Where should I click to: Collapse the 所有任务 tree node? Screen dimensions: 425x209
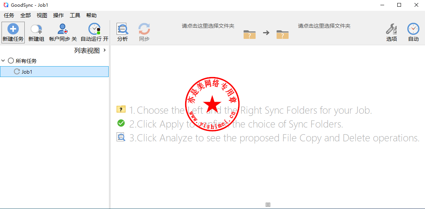click(3, 61)
